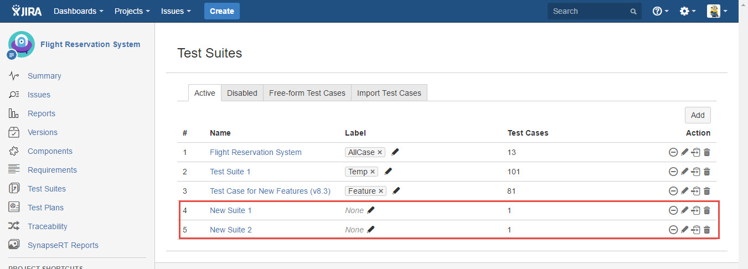
Task: Click the search magnifier icon in the top bar
Action: (633, 11)
